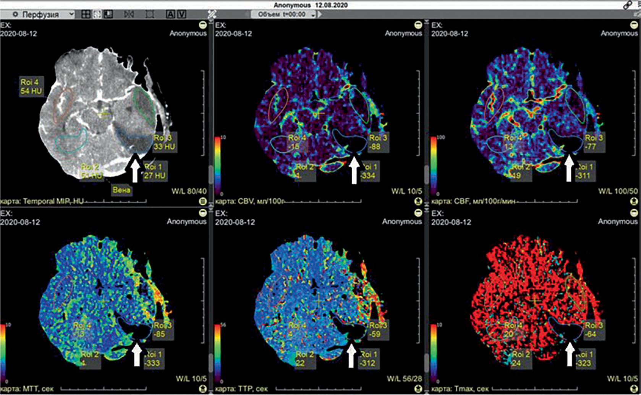Select the Roi 4 54 HU label
This screenshot has width=641, height=395.
31,86
